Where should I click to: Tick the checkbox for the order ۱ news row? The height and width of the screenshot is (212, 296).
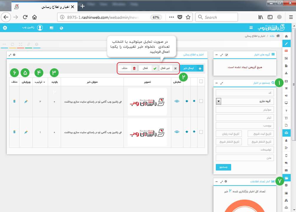point(201,132)
